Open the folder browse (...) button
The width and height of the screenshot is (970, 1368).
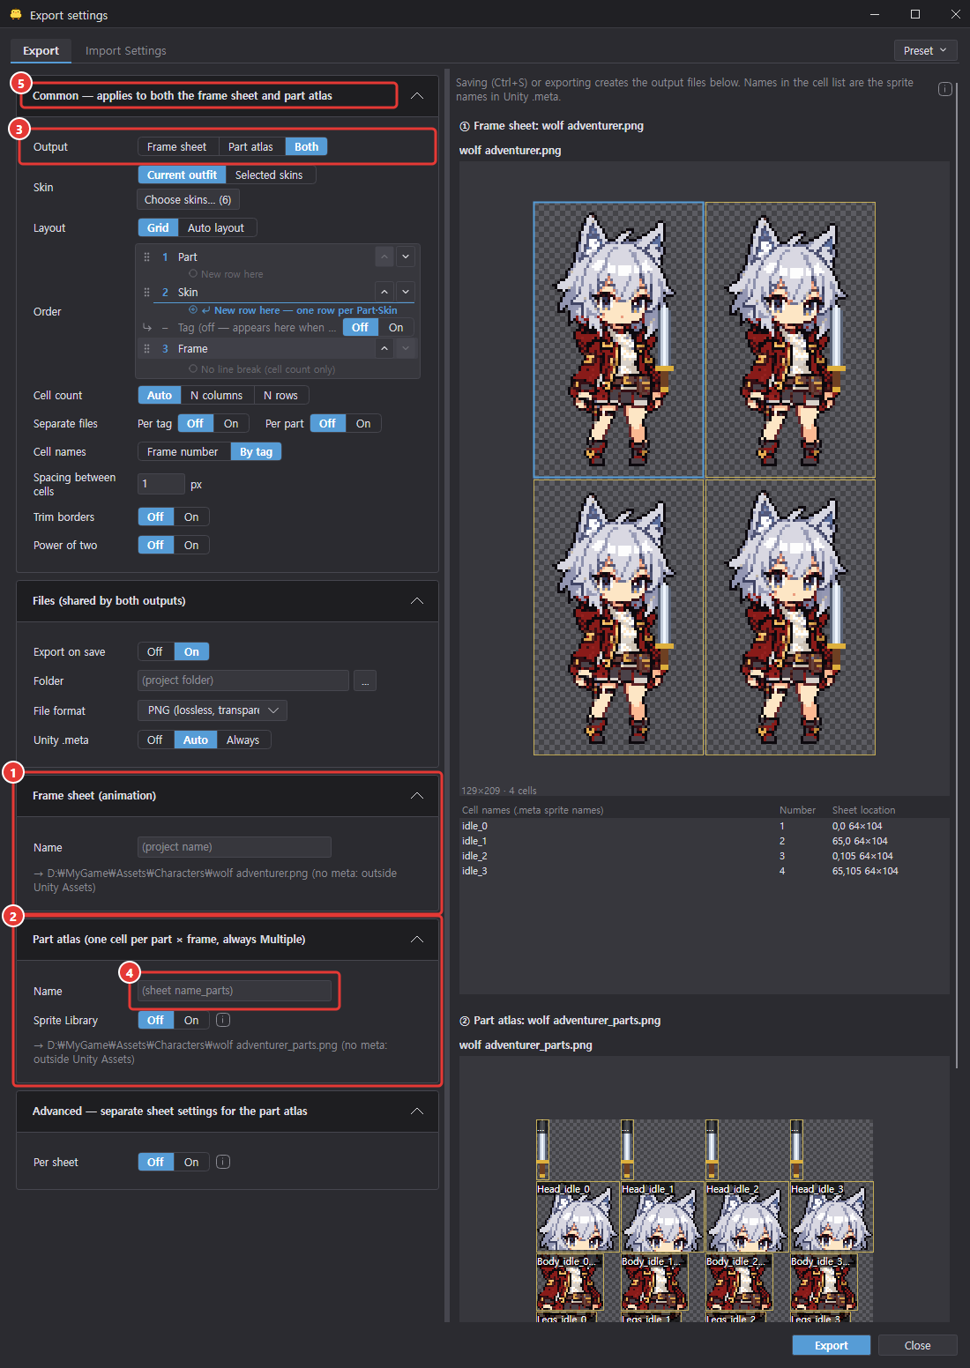[365, 680]
